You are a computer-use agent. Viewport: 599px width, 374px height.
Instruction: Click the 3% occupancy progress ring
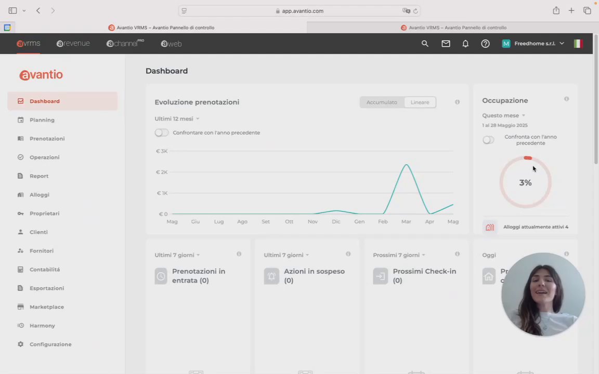pos(525,182)
